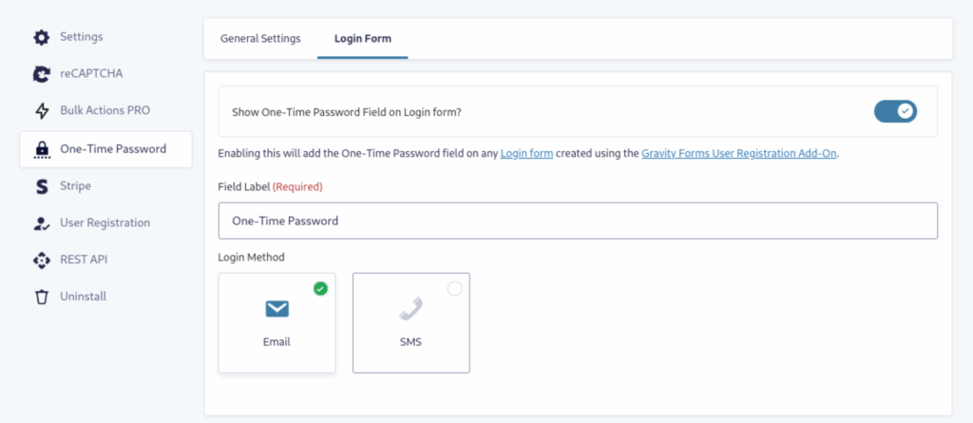This screenshot has height=423, width=973.
Task: Open the User Registration menu item
Action: point(105,222)
